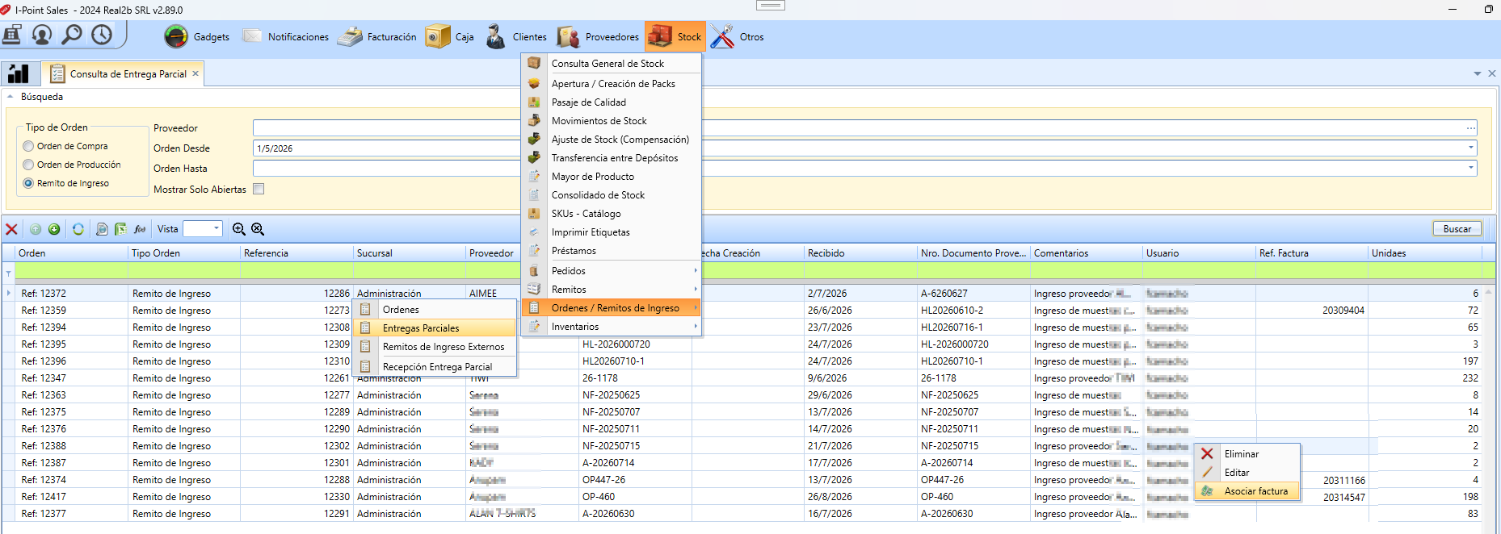This screenshot has height=534, width=1501.
Task: Close the Consulta de Entrega Parcial tab
Action: [x=196, y=73]
